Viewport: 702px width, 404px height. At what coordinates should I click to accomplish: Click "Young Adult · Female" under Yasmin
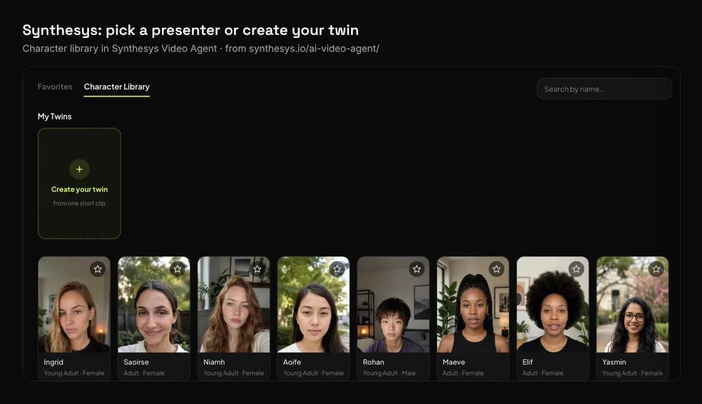click(633, 373)
